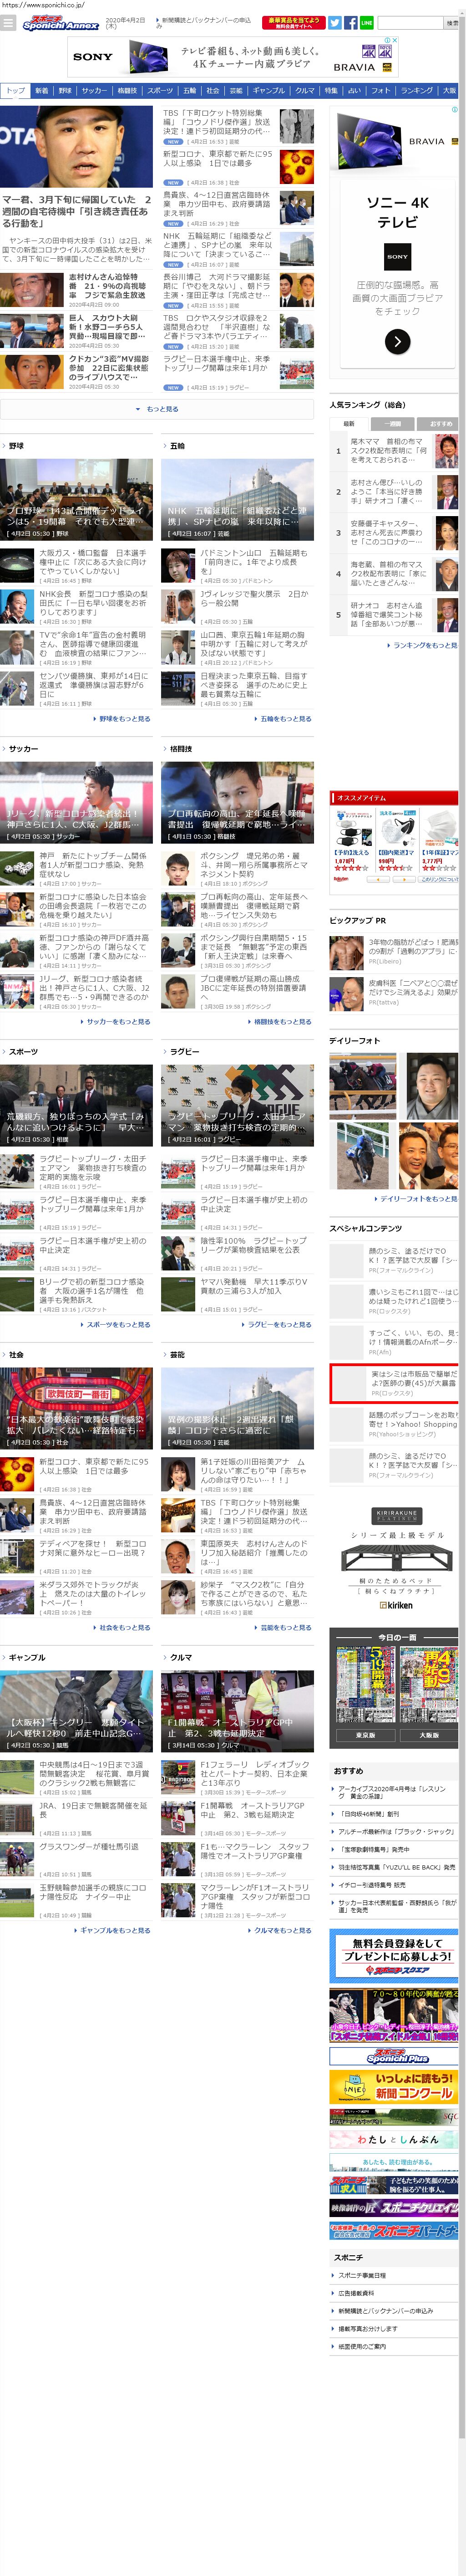Select the 格闘技 navigation tab

(x=128, y=90)
